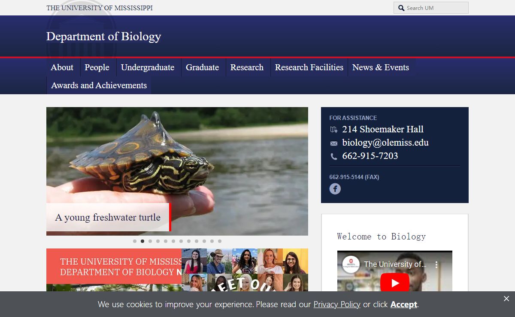Click the 'A young freshwater turtle' caption
The width and height of the screenshot is (515, 317).
[x=108, y=217]
